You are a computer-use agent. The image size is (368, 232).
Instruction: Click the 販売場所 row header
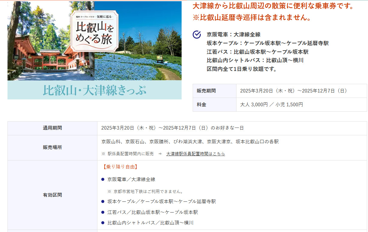[52, 148]
